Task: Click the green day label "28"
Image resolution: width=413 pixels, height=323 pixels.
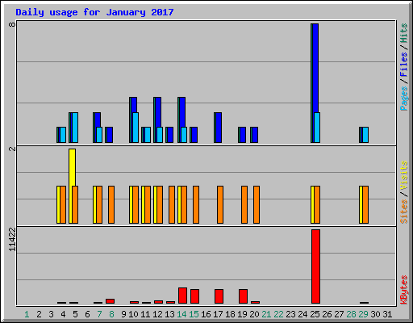Action: click(x=351, y=314)
